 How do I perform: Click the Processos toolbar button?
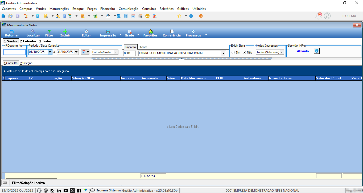193,33
